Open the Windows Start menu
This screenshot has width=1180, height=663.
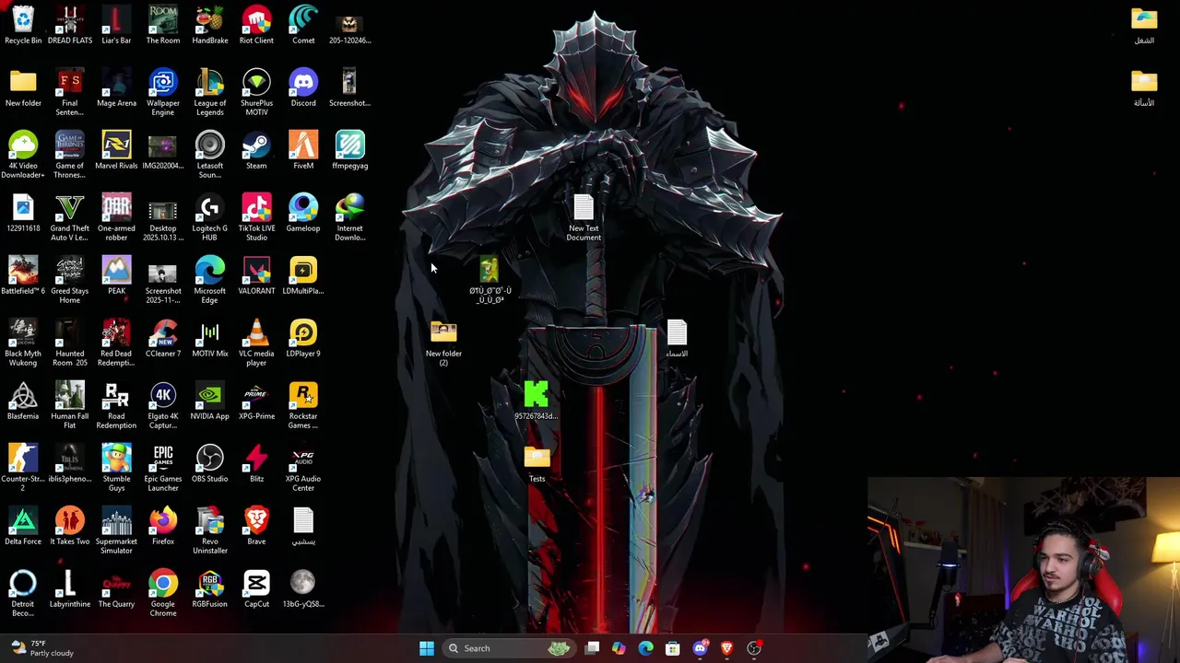tap(427, 648)
